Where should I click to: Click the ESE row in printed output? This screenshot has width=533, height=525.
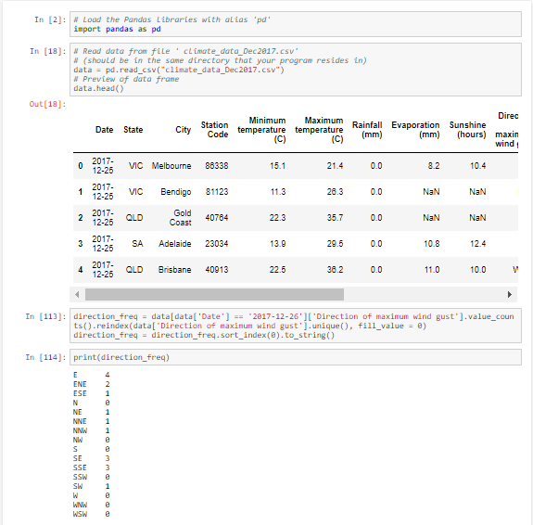tap(91, 393)
